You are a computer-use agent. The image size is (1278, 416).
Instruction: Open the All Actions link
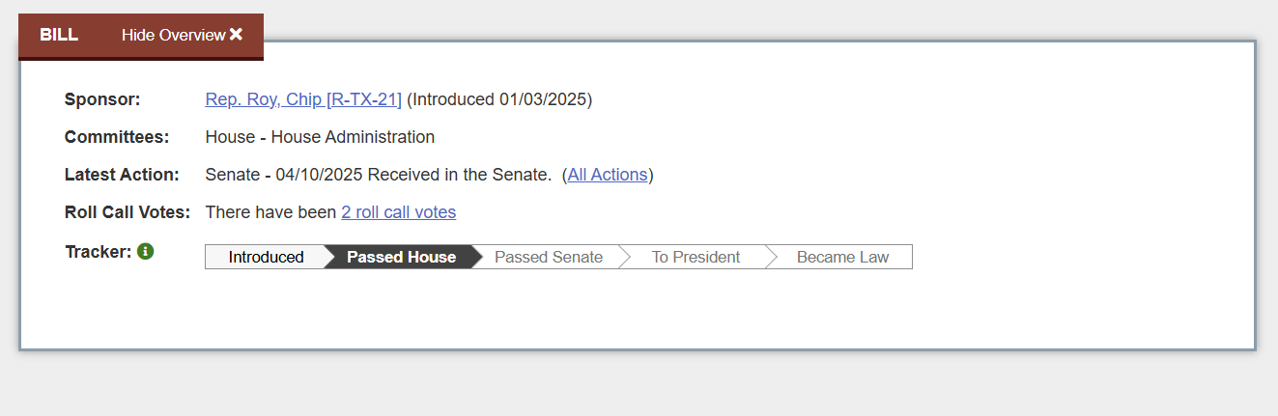[608, 175]
